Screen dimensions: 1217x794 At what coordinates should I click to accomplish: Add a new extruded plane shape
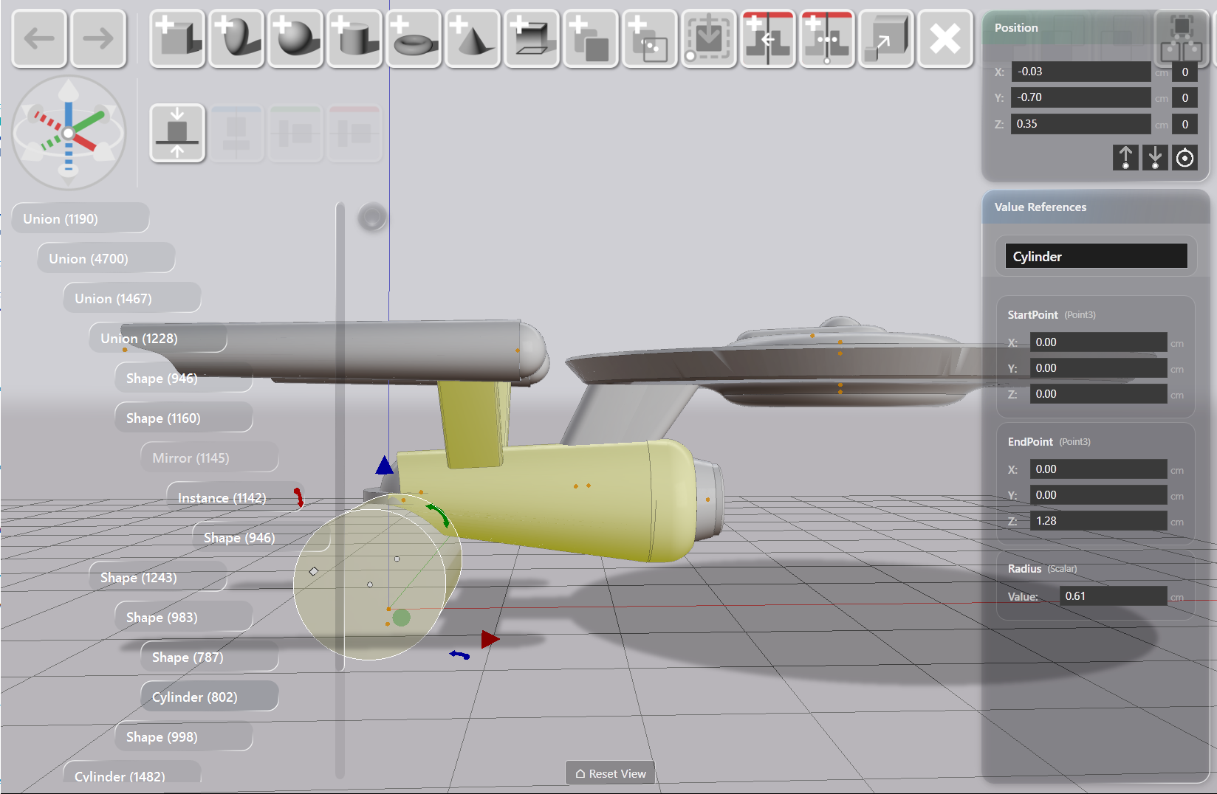pyautogui.click(x=532, y=38)
